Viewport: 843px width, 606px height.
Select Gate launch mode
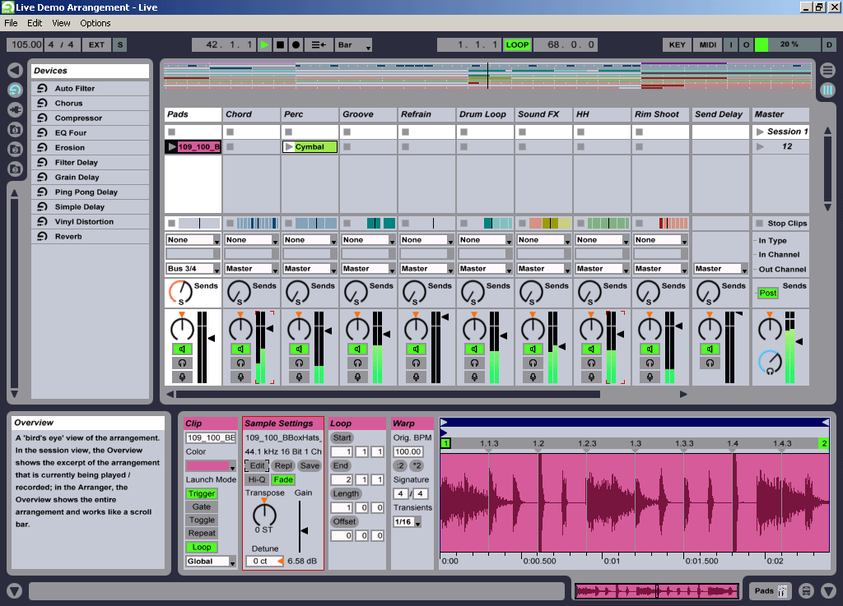coord(202,507)
